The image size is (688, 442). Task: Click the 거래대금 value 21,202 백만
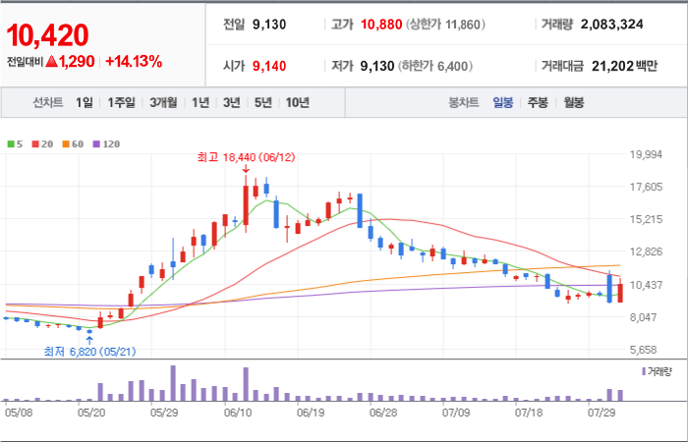tap(624, 66)
